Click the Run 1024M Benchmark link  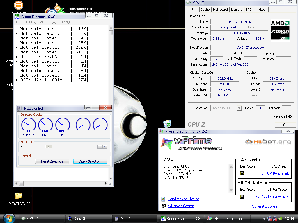coord(272,197)
